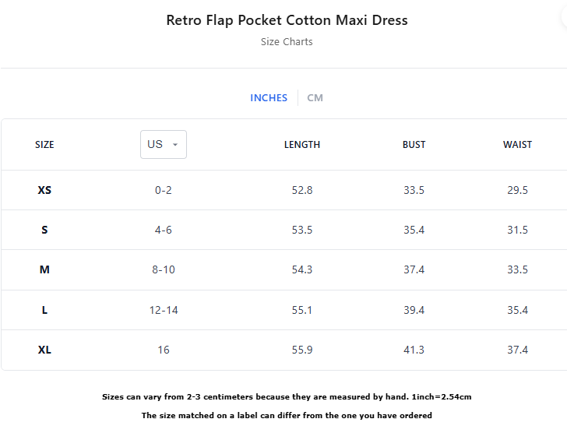Click the SIZE column header
567x440 pixels.
[44, 145]
